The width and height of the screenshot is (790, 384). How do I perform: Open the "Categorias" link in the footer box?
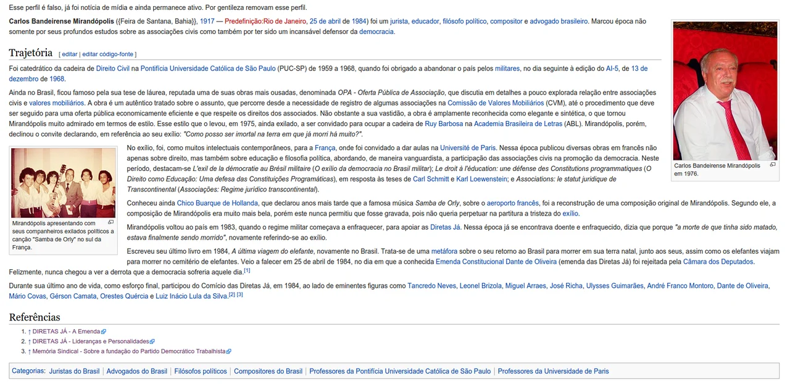coord(28,371)
